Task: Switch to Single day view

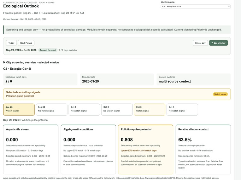Action: [x=200, y=43]
